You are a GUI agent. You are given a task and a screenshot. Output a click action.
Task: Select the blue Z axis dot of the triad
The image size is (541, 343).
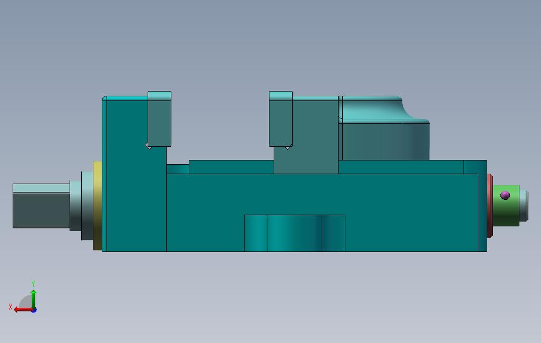[x=34, y=310]
